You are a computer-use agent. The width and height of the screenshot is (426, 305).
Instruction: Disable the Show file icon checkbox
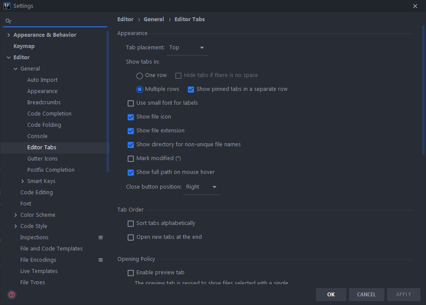(131, 117)
